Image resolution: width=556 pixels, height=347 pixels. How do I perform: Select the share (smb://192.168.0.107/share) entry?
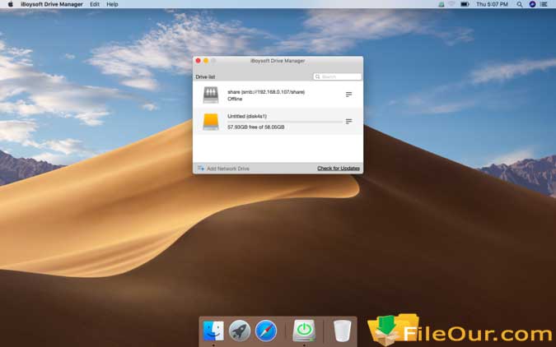click(266, 92)
